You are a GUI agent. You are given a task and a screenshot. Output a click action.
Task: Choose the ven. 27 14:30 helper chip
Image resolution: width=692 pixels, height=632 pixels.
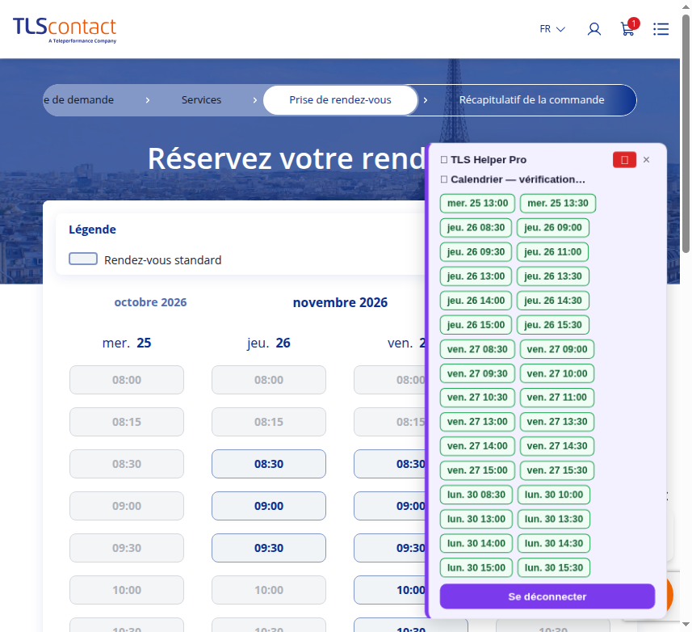pyautogui.click(x=557, y=446)
